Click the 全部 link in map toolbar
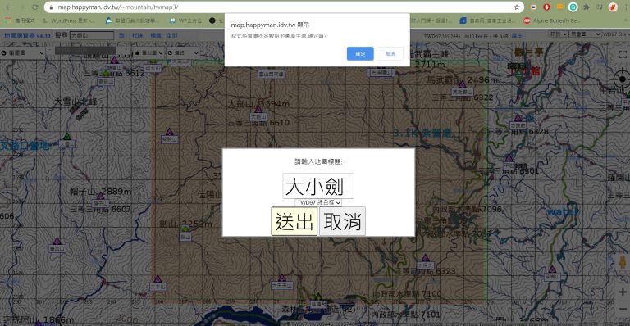Viewport: 630px width, 326px height. tap(172, 36)
